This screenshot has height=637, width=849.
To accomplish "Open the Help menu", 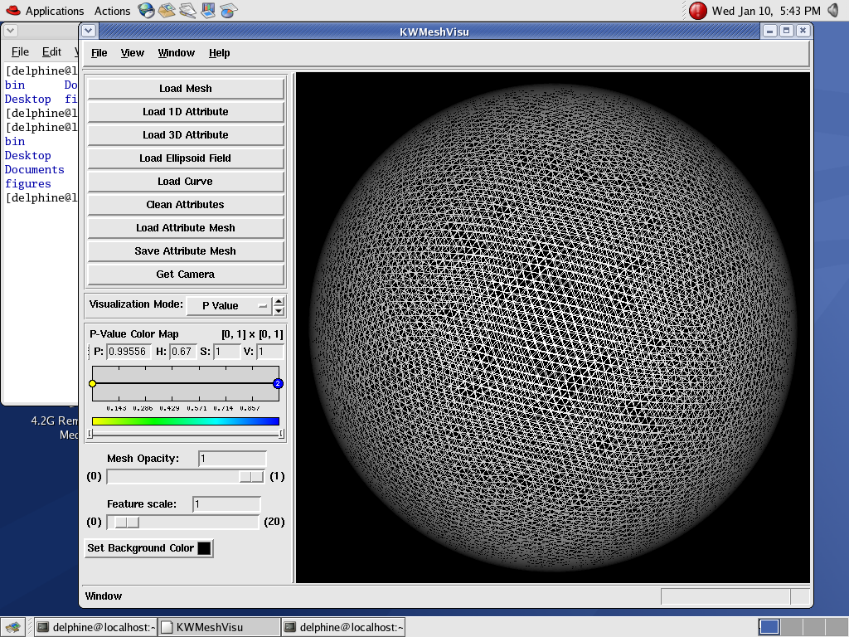I will (x=220, y=53).
